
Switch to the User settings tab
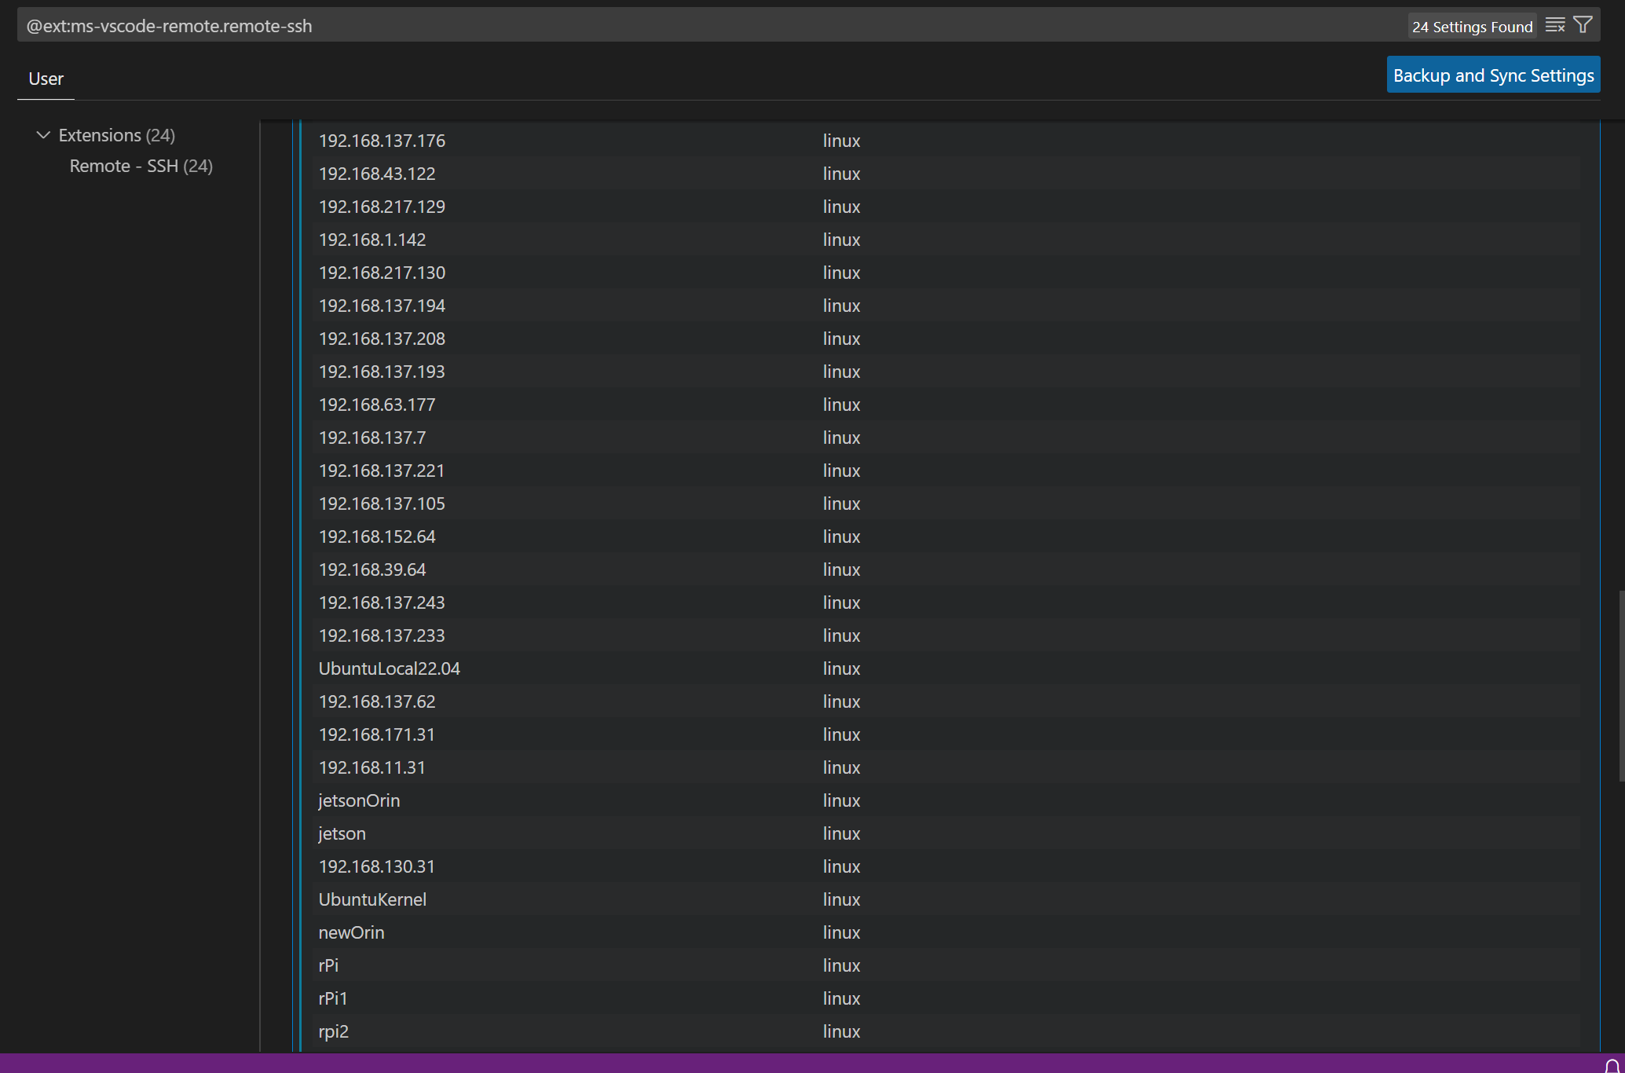click(x=46, y=79)
